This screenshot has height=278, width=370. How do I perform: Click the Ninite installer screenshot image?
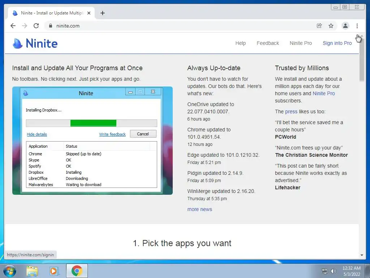coord(92,141)
